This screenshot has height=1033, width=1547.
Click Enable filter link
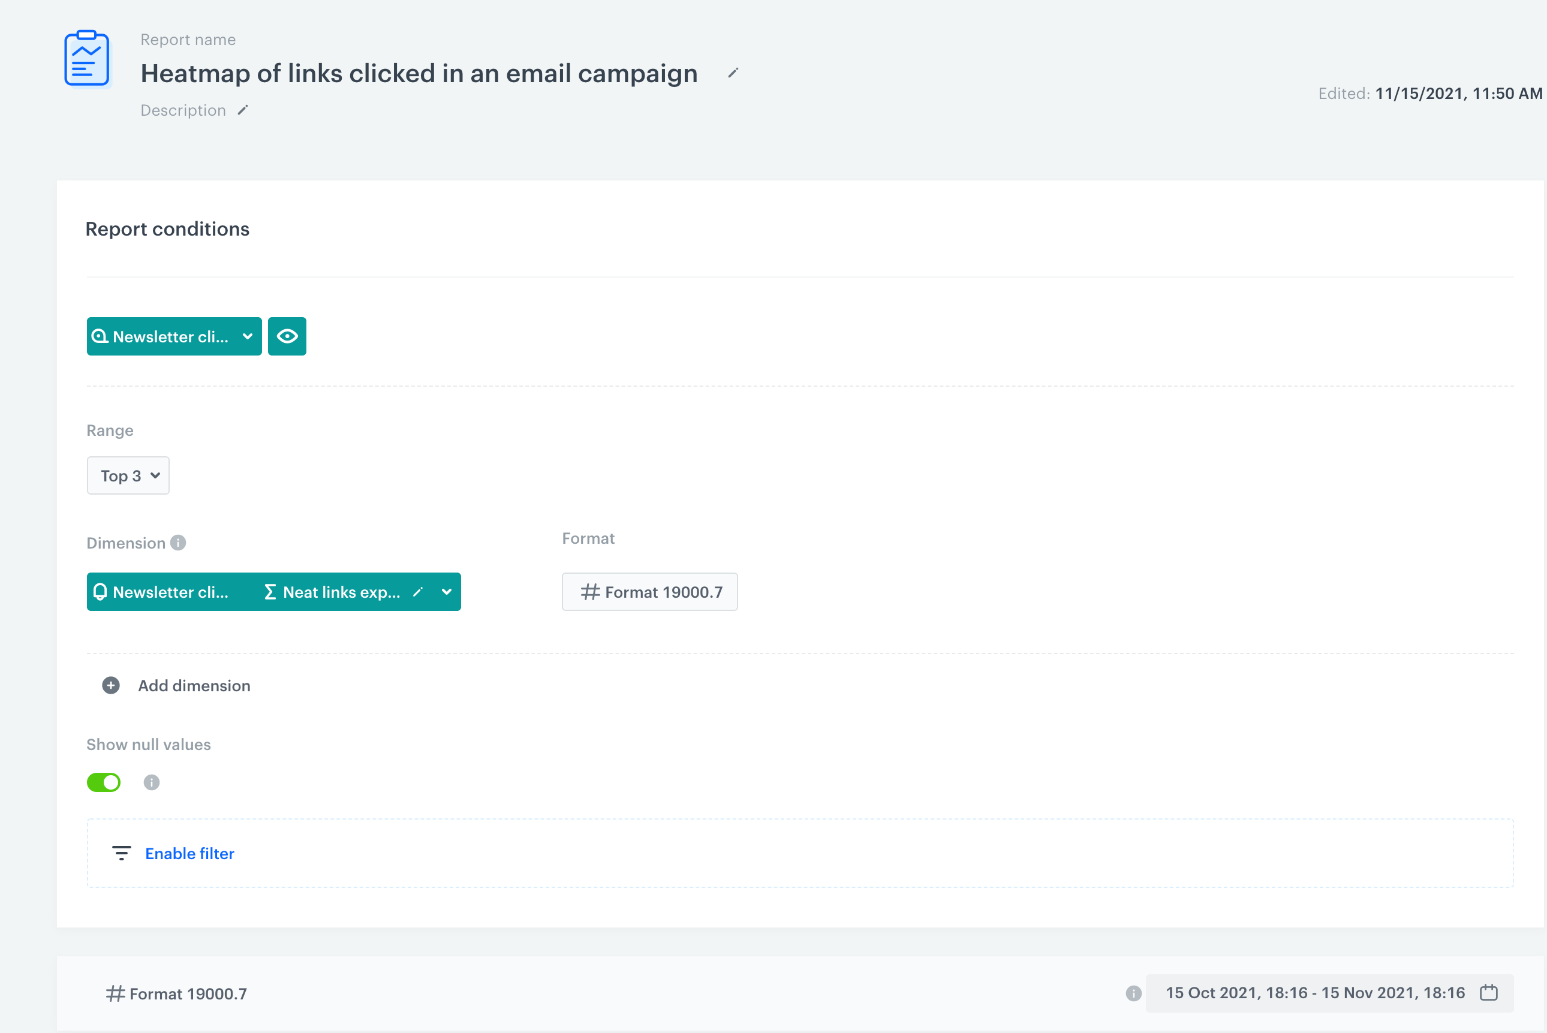[x=189, y=853]
